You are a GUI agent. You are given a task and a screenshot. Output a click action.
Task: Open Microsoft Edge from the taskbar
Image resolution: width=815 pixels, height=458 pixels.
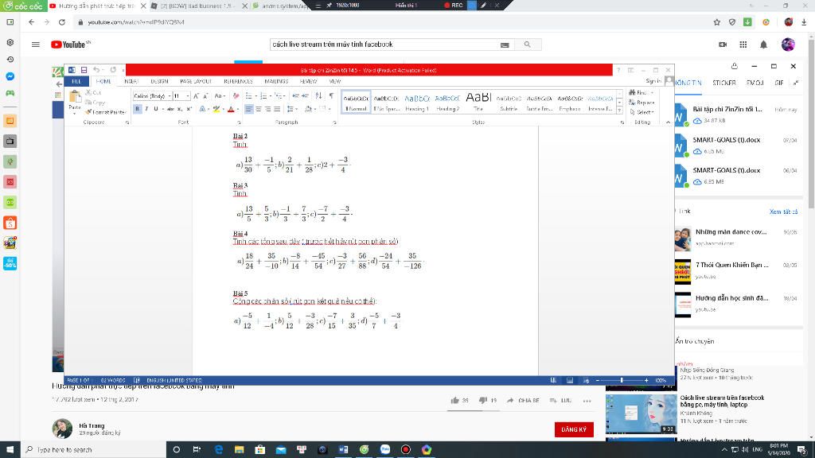pyautogui.click(x=218, y=450)
